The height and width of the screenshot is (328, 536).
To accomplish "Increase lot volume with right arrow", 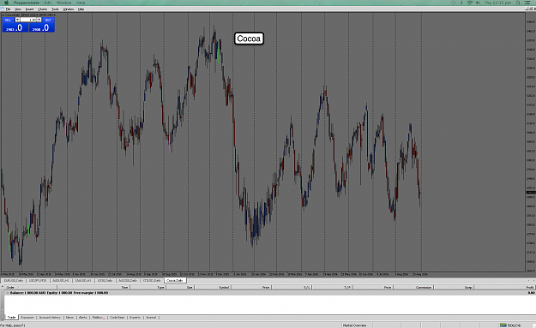I will click(39, 20).
